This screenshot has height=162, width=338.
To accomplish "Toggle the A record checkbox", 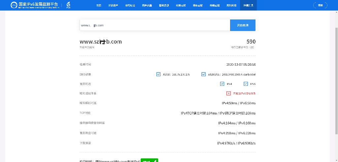I will (x=158, y=74).
